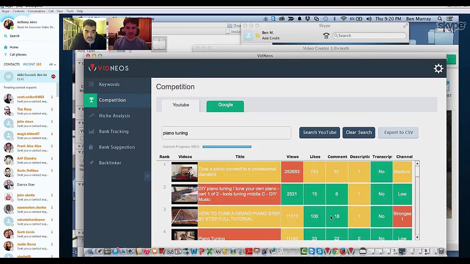Screen dimensions: 470x264
Task: Open Adobe Acrobat from the dock
Action: coord(249,251)
